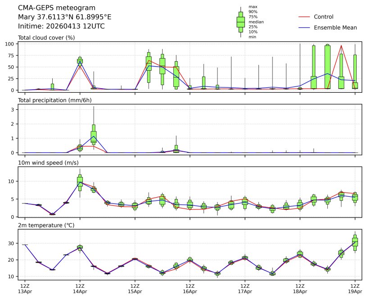Select the "Ensemble Mean" legend label
The image size is (367, 299).
coord(335,27)
